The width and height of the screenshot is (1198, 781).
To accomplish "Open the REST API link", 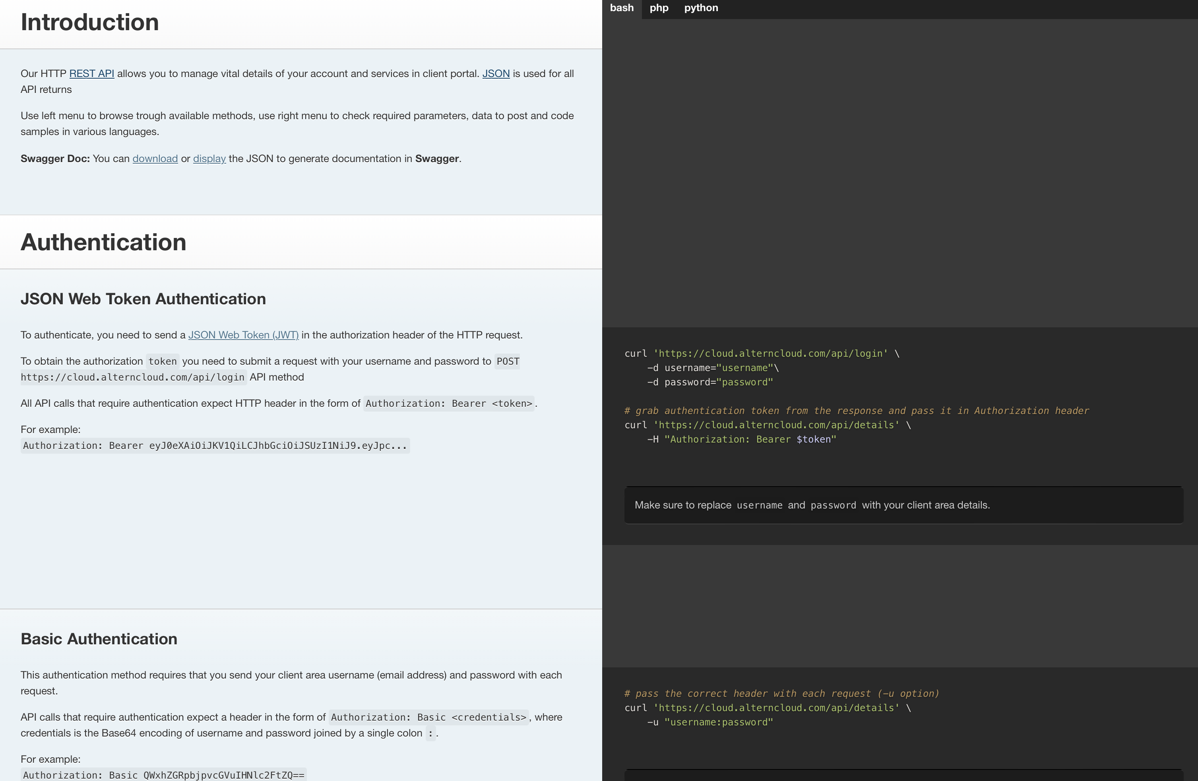I will (91, 73).
